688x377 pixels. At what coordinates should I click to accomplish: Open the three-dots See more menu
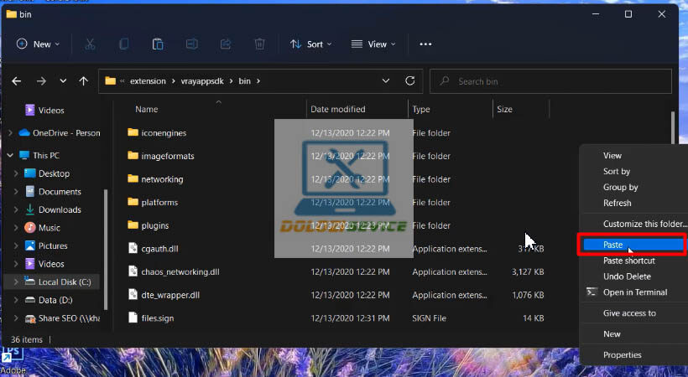[425, 44]
